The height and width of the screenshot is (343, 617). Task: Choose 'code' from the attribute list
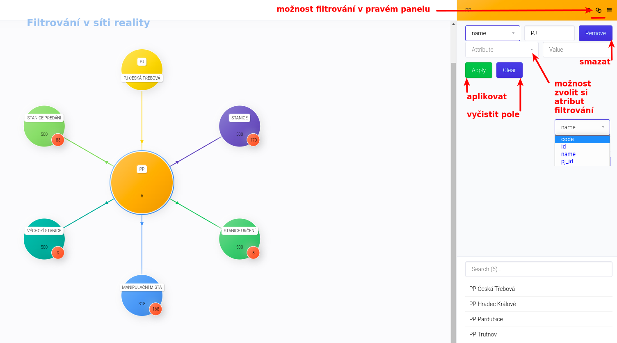coord(567,139)
